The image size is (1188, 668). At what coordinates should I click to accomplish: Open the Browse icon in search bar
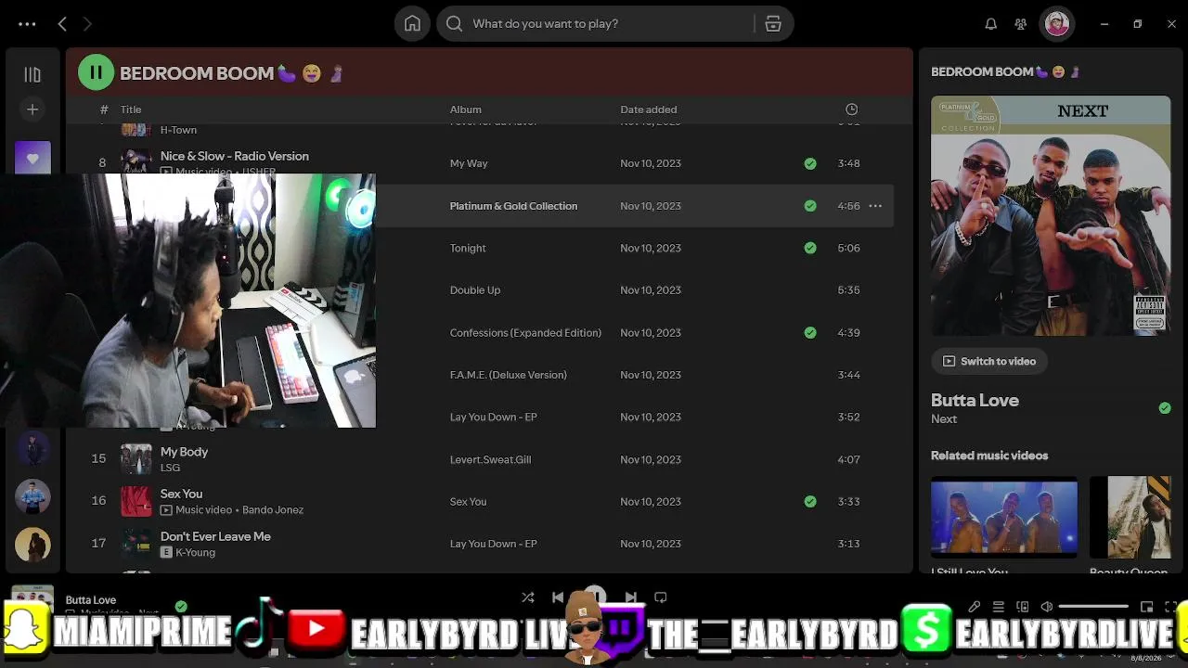click(x=773, y=24)
